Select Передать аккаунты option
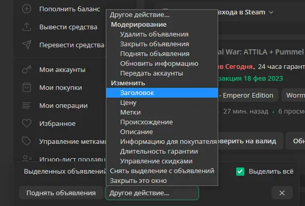 click(162, 73)
